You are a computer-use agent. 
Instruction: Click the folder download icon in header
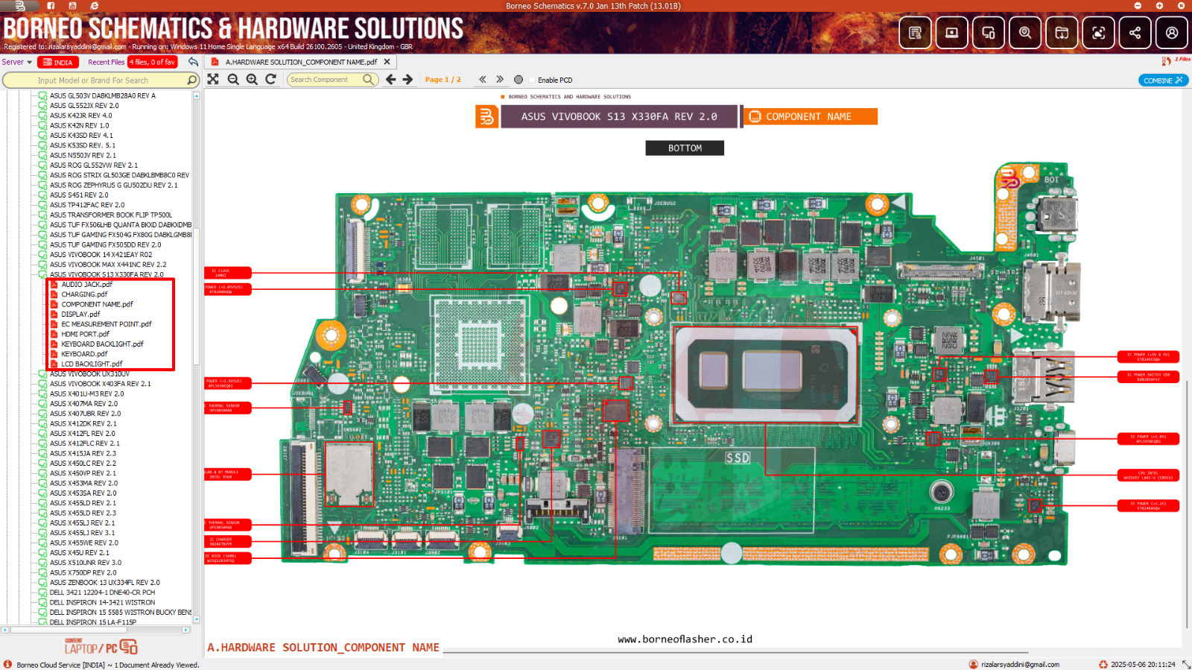coord(1062,33)
